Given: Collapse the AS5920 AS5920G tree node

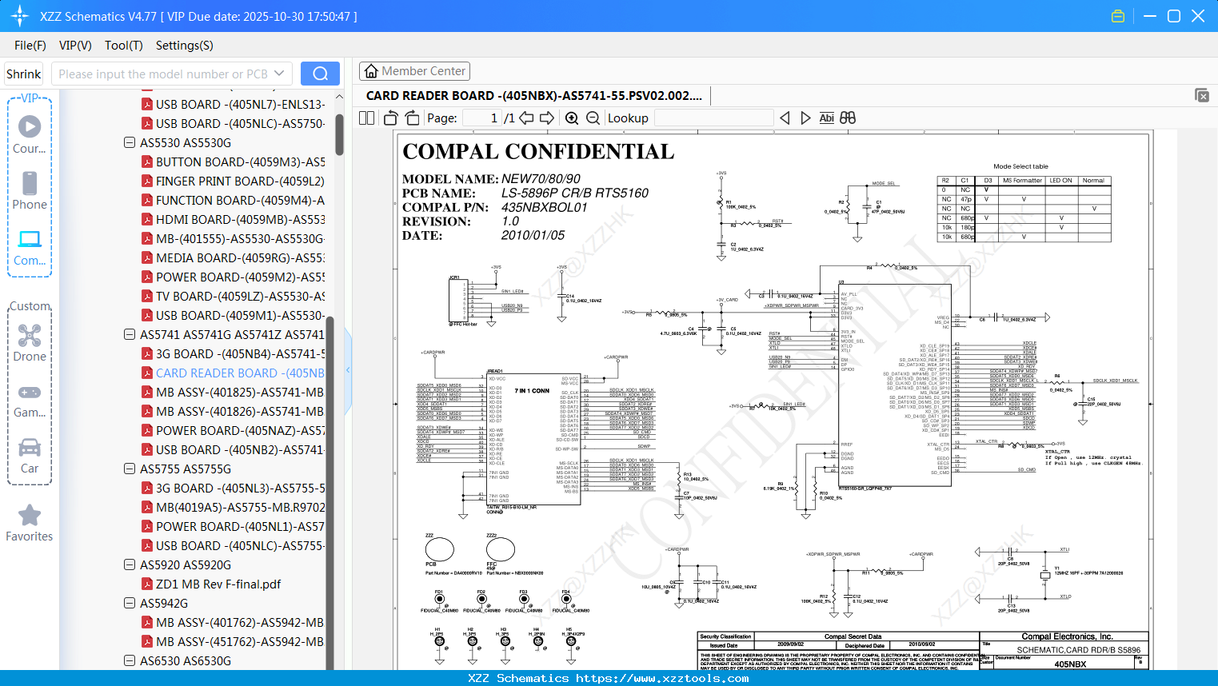Looking at the screenshot, I should pyautogui.click(x=130, y=564).
